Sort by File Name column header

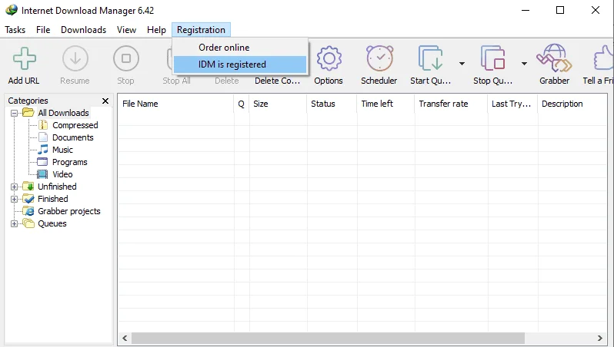[x=175, y=104]
